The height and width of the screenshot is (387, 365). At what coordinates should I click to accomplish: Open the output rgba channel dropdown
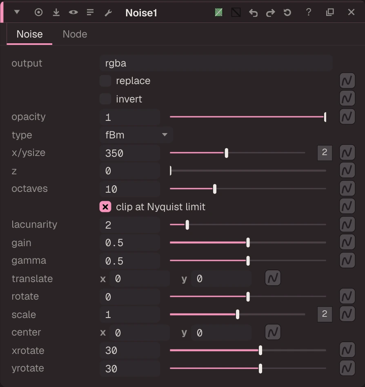(216, 63)
